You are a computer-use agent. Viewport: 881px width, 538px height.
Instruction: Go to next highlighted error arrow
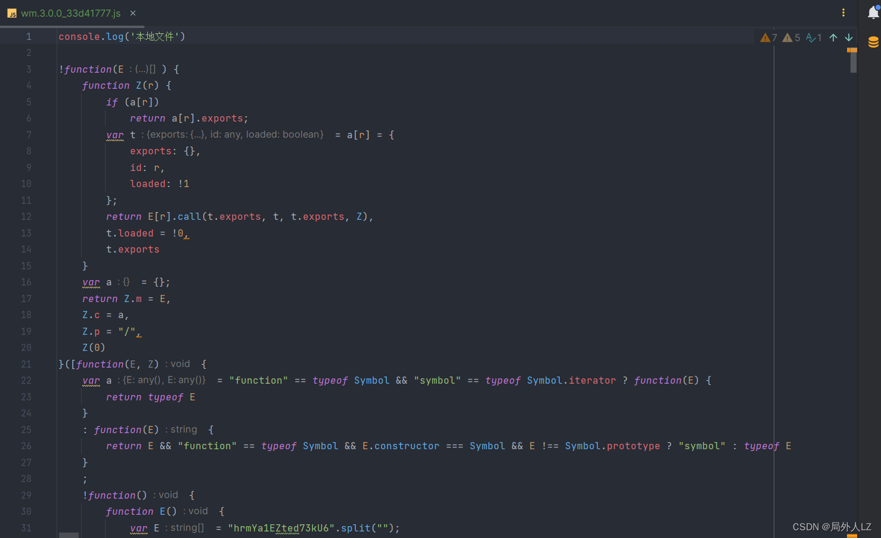coord(849,38)
